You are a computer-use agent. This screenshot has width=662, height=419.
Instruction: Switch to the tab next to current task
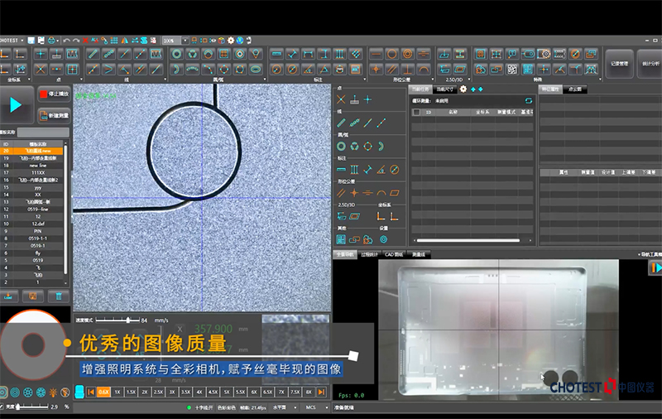(444, 89)
